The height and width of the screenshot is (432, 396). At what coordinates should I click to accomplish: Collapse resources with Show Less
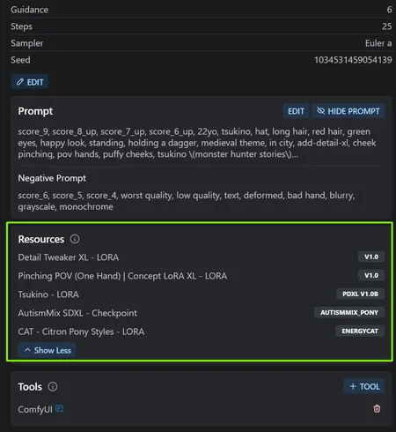pyautogui.click(x=48, y=350)
